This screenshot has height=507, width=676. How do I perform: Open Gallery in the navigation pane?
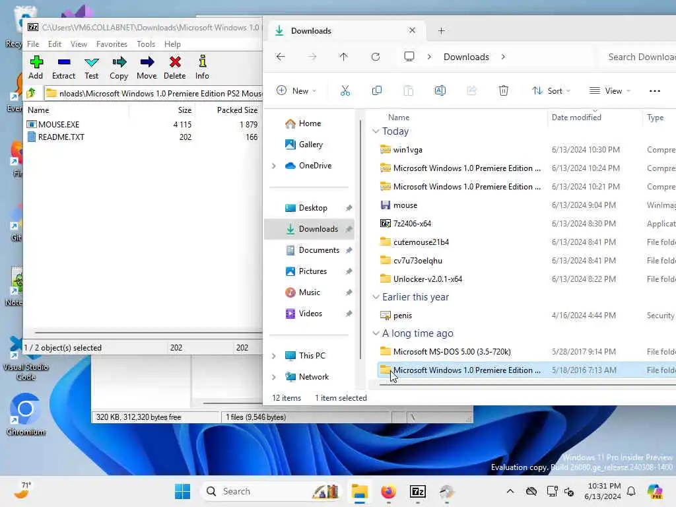pyautogui.click(x=309, y=145)
